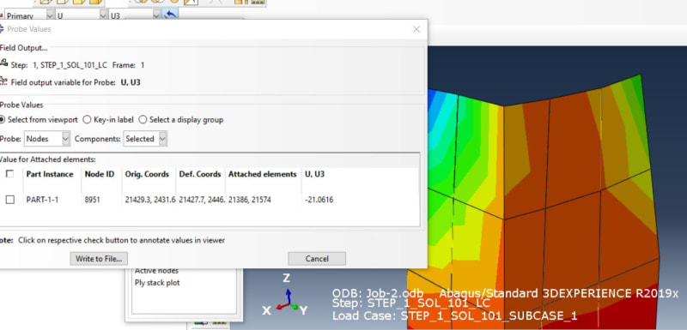
Task: Click the U, U3 column header
Action: 314,174
